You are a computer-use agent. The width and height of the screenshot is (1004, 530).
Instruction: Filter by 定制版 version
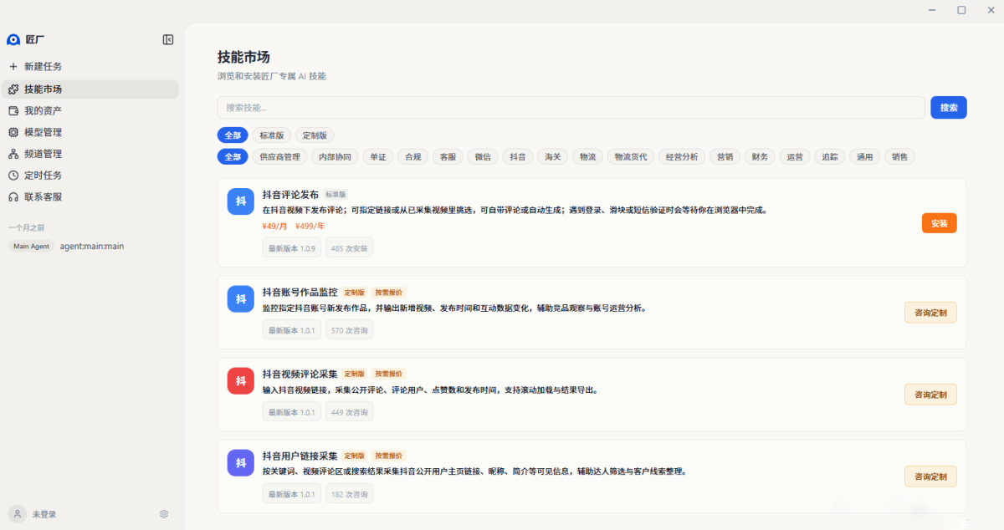(315, 135)
